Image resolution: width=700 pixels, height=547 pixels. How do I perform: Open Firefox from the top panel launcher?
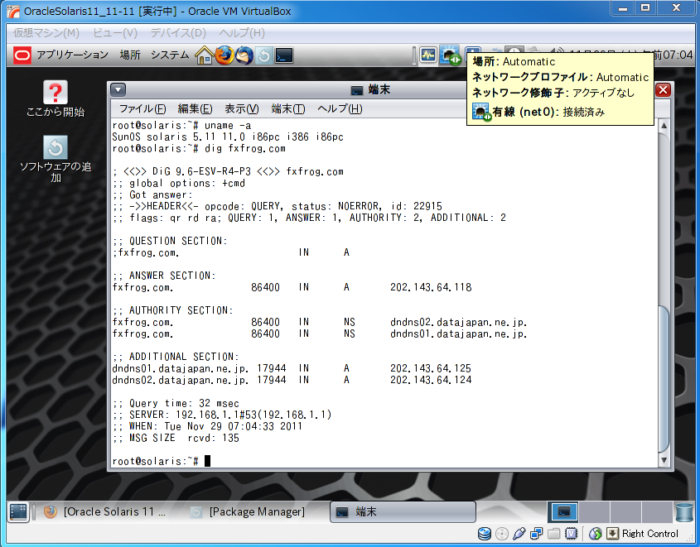(x=224, y=55)
